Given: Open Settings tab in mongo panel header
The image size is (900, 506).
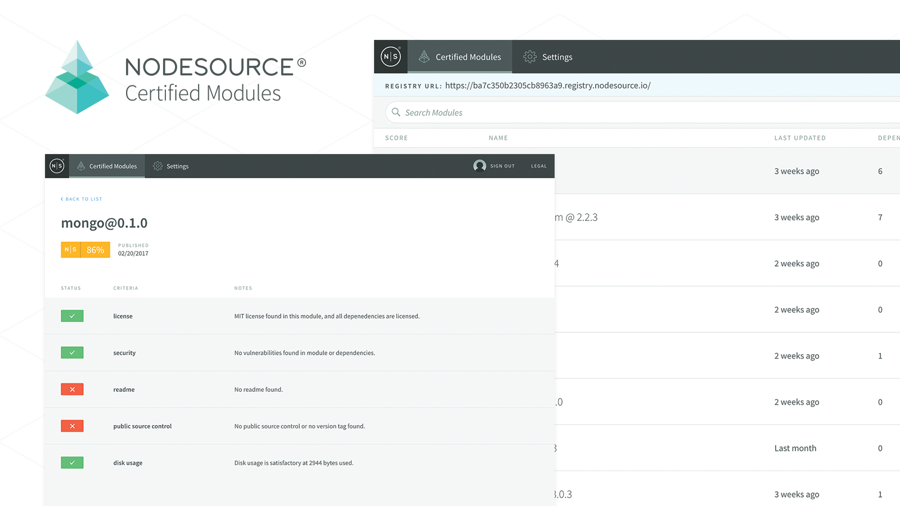Looking at the screenshot, I should (x=170, y=166).
